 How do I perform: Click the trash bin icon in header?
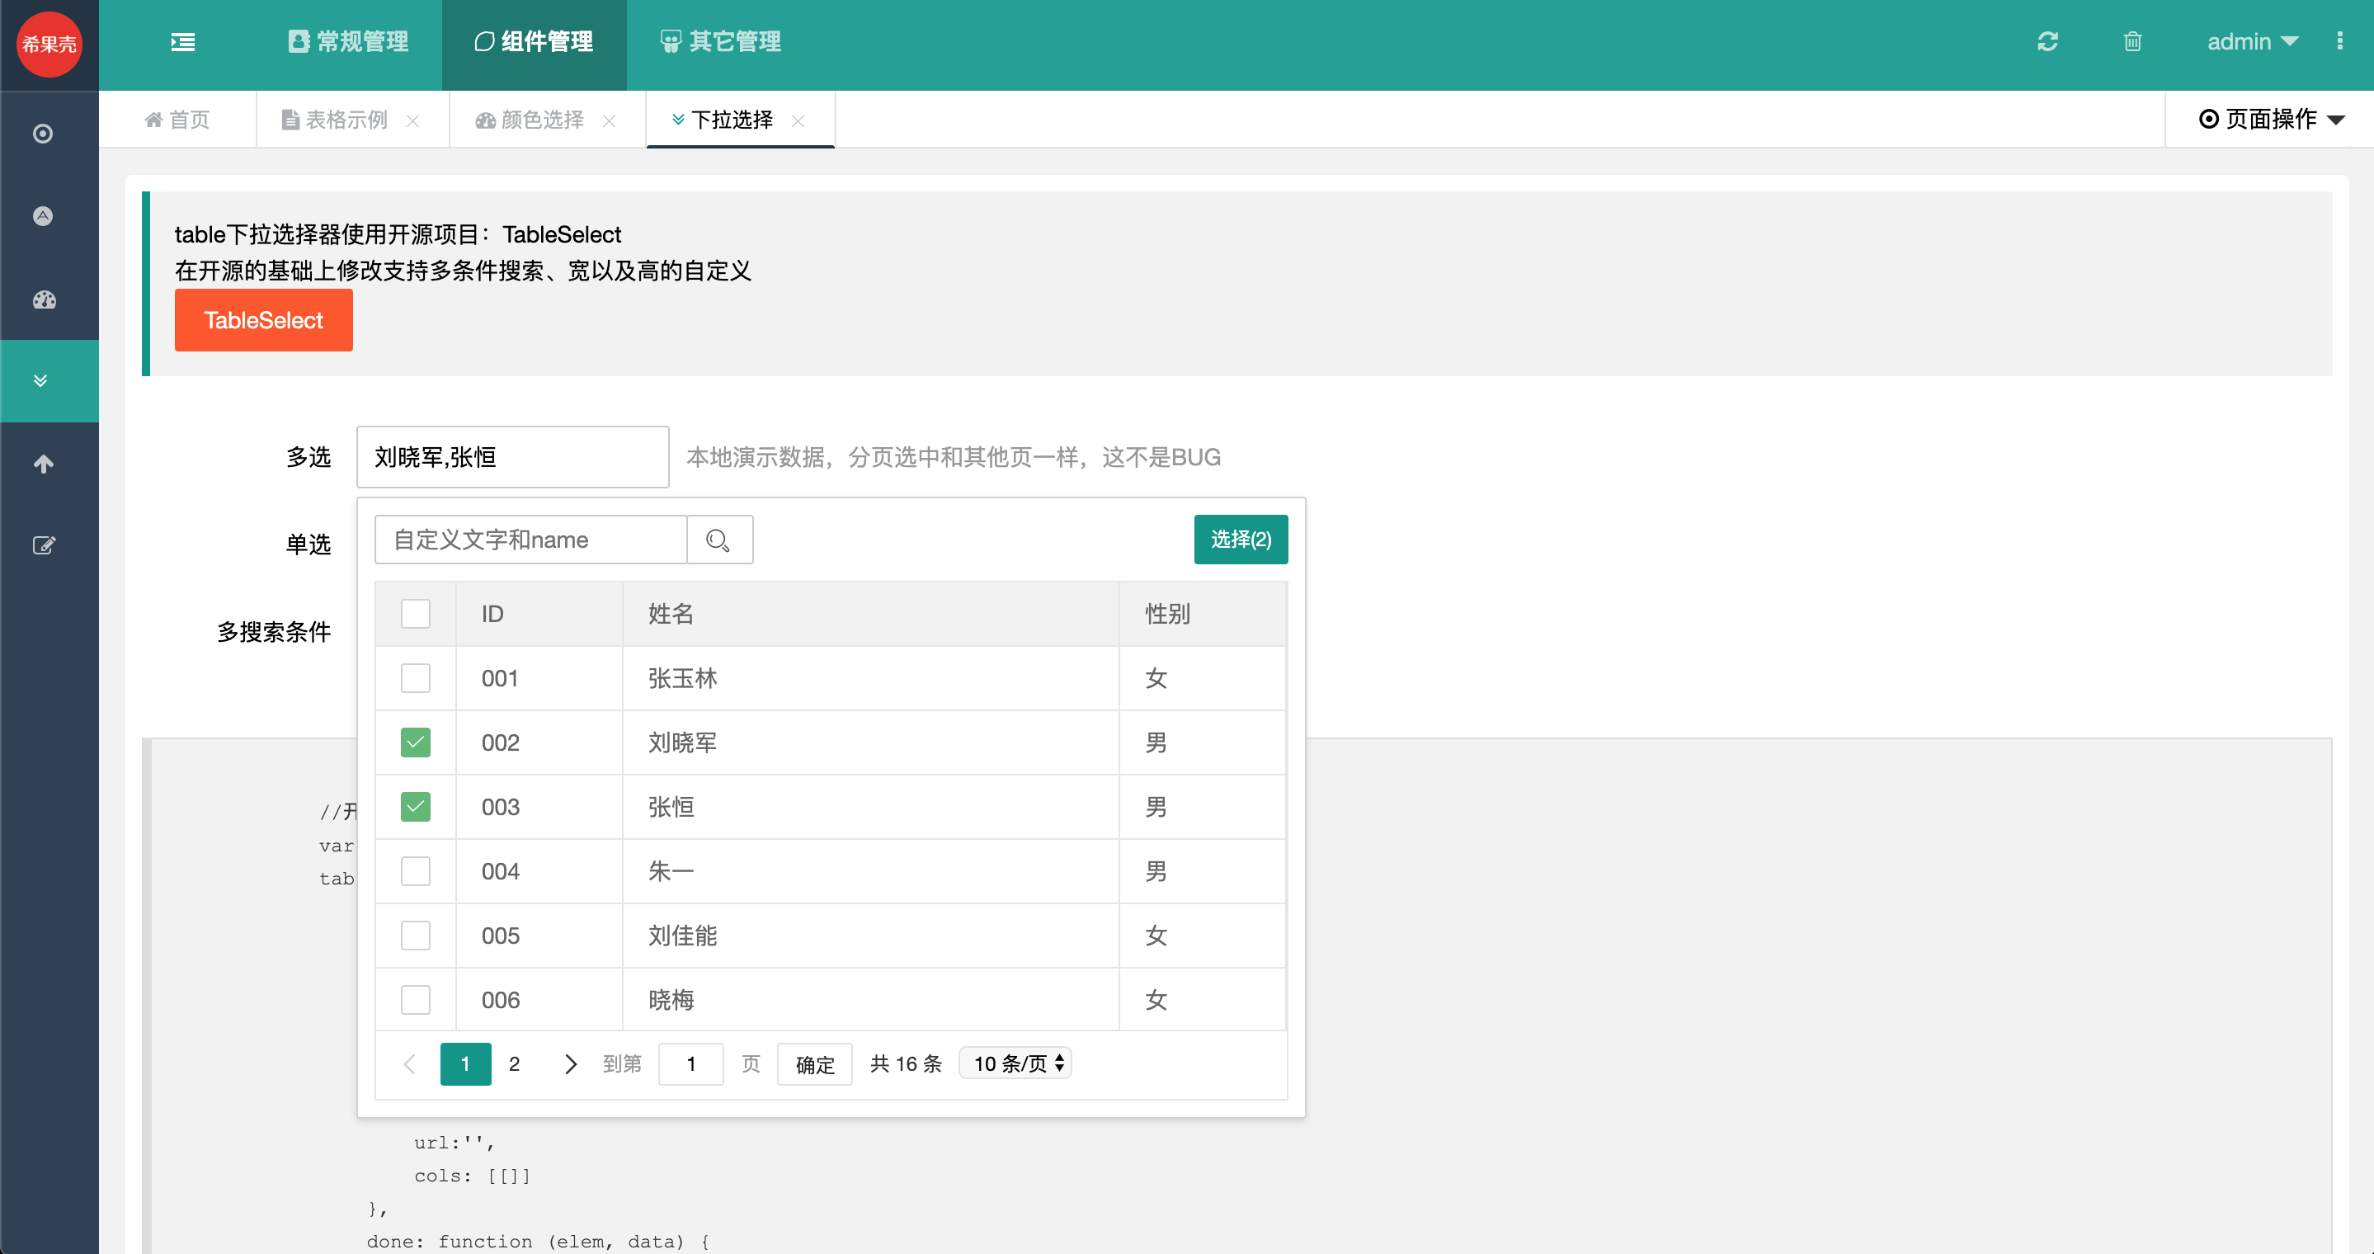tap(2131, 41)
